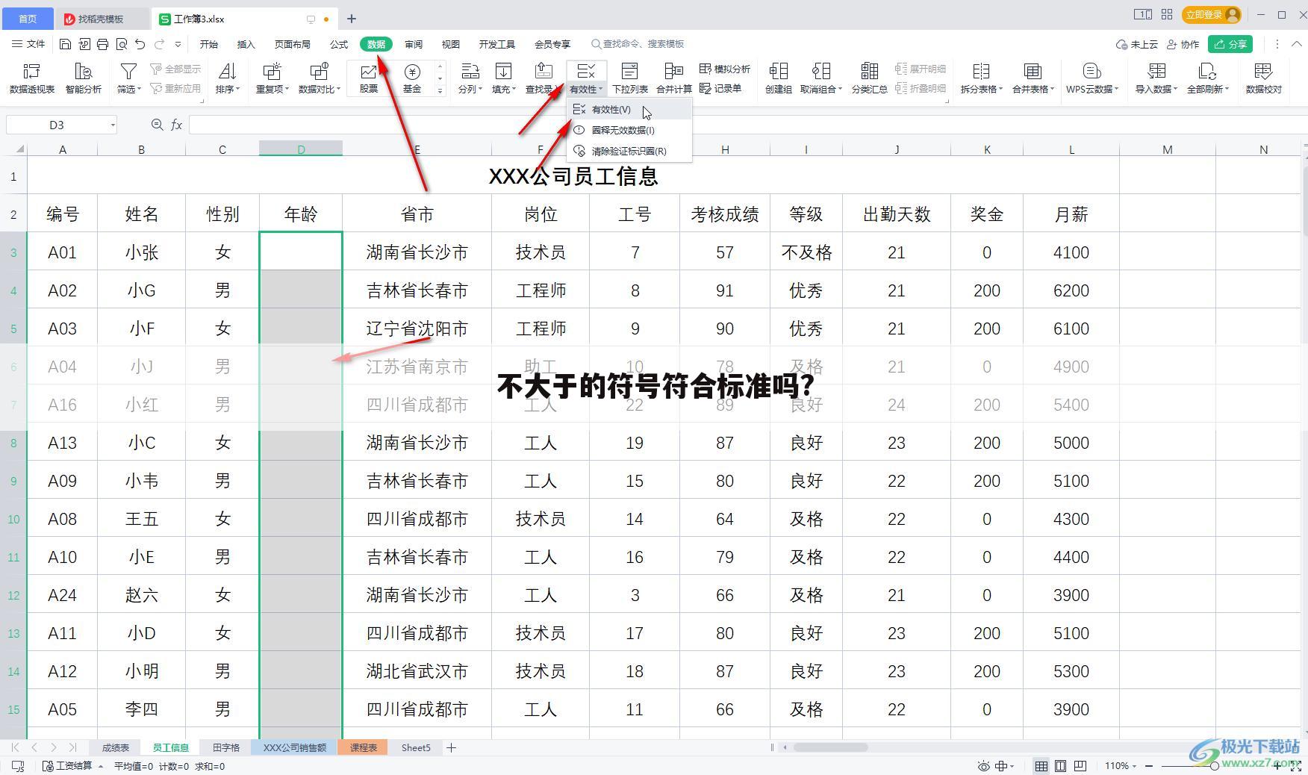Select 圈释无效数据(I) menu entry
This screenshot has height=775, width=1308.
point(629,130)
